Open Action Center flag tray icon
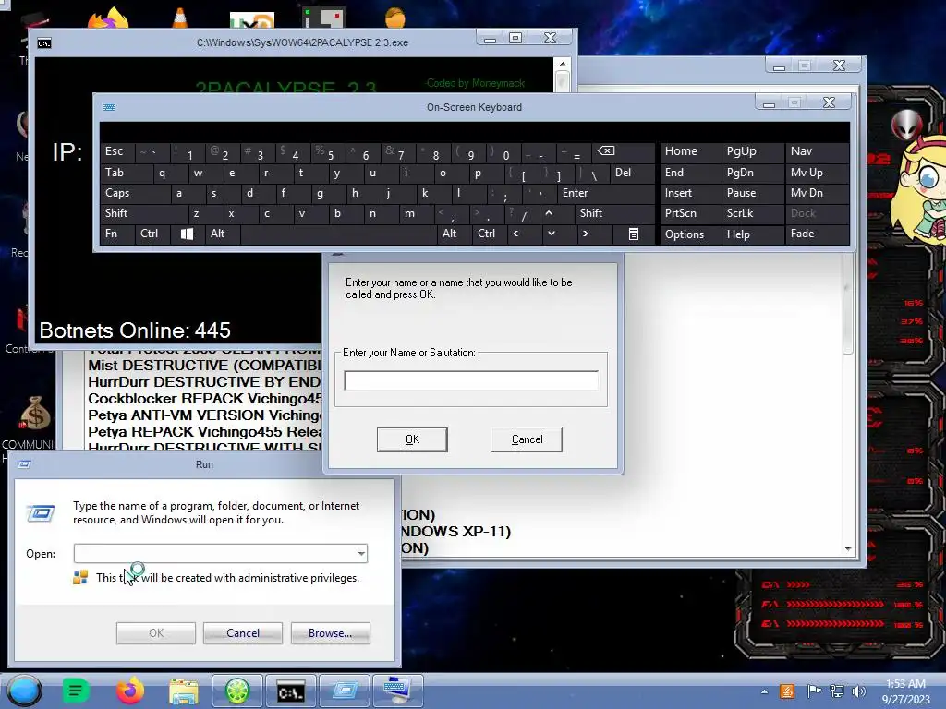Viewport: 946px width, 709px height. [x=814, y=691]
